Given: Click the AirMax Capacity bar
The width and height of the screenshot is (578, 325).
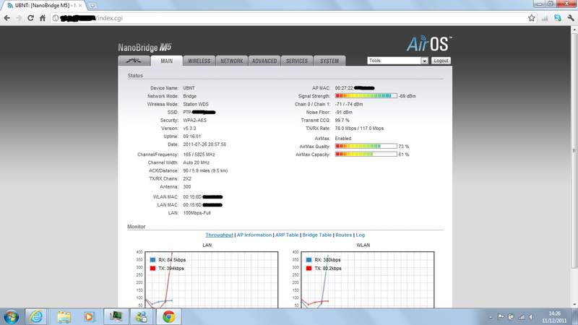Looking at the screenshot, I should pos(366,155).
